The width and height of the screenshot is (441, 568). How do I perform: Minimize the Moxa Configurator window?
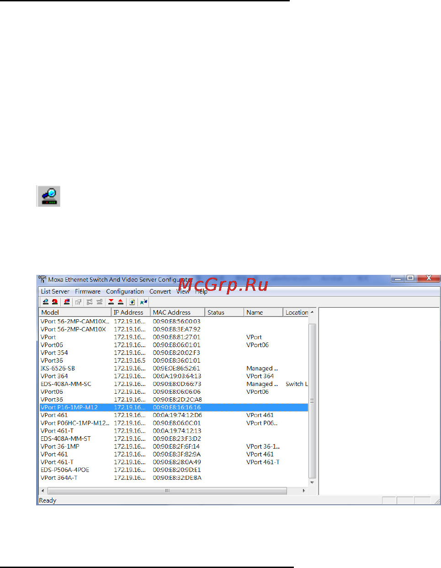point(398,278)
